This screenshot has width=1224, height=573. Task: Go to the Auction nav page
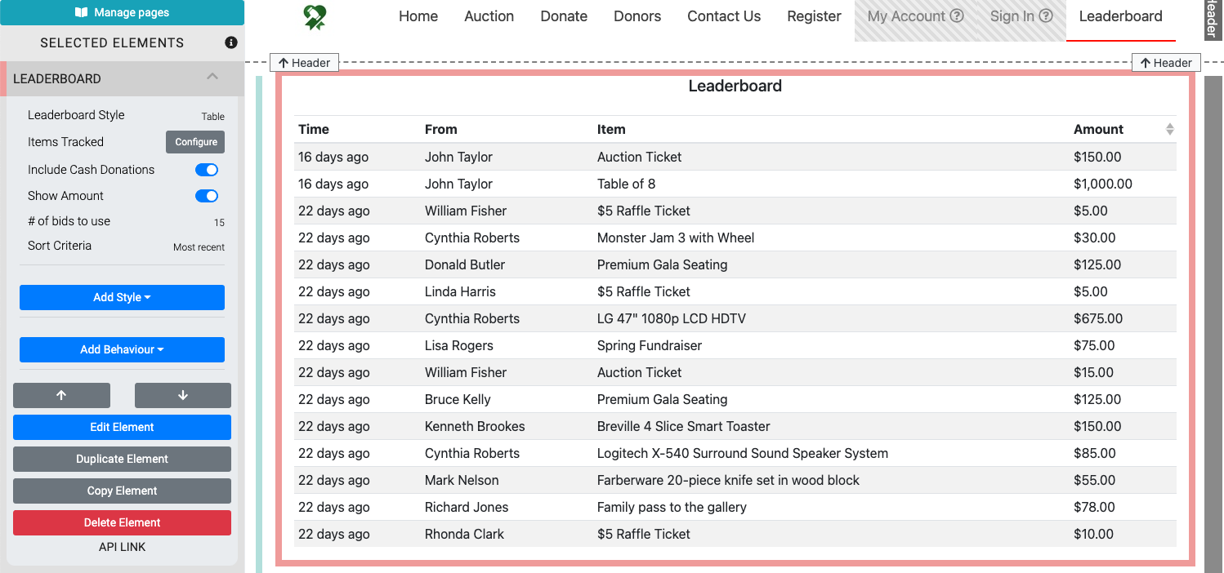click(x=489, y=16)
